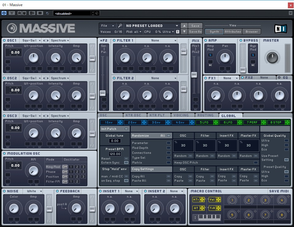Click the TrR macro drag handle
This screenshot has width=294, height=227.
[x=219, y=208]
